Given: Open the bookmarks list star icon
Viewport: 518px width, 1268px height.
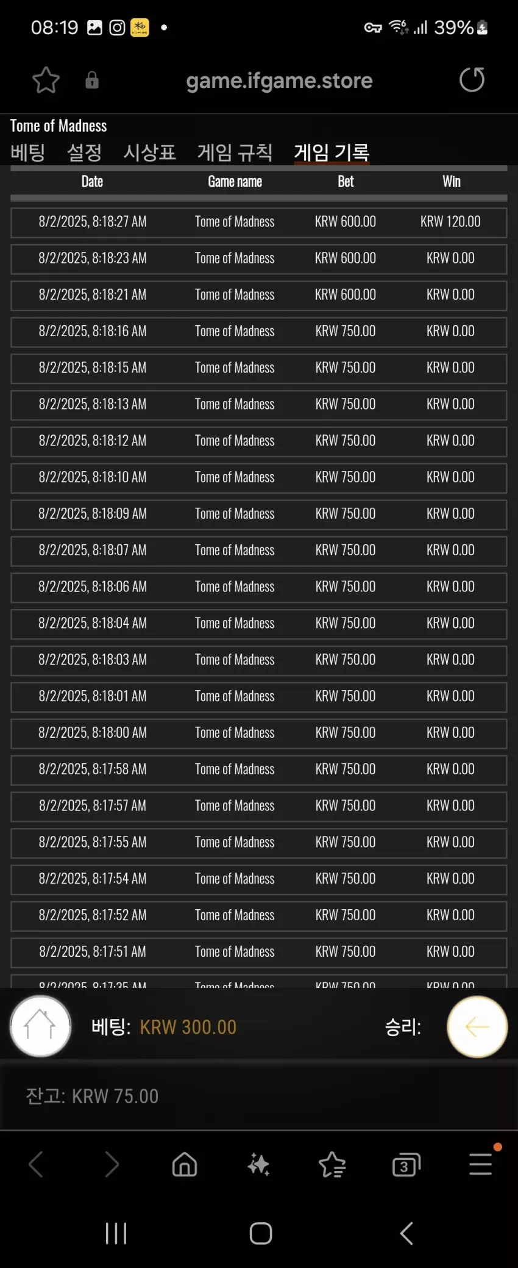Looking at the screenshot, I should (x=332, y=1164).
